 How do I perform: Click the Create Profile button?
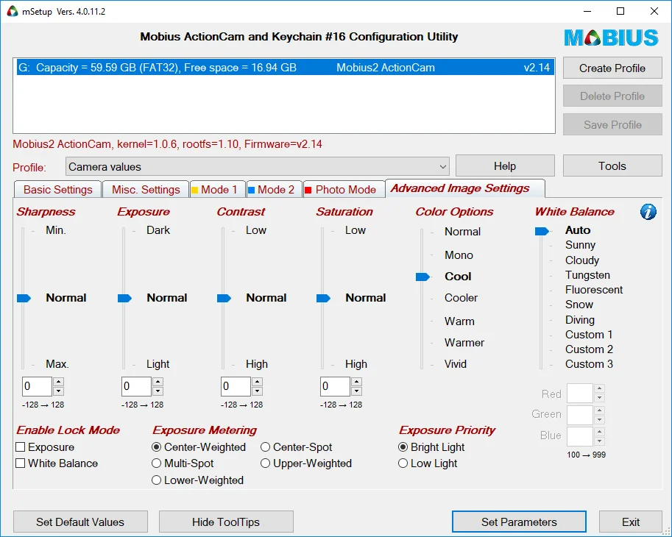[x=612, y=68]
